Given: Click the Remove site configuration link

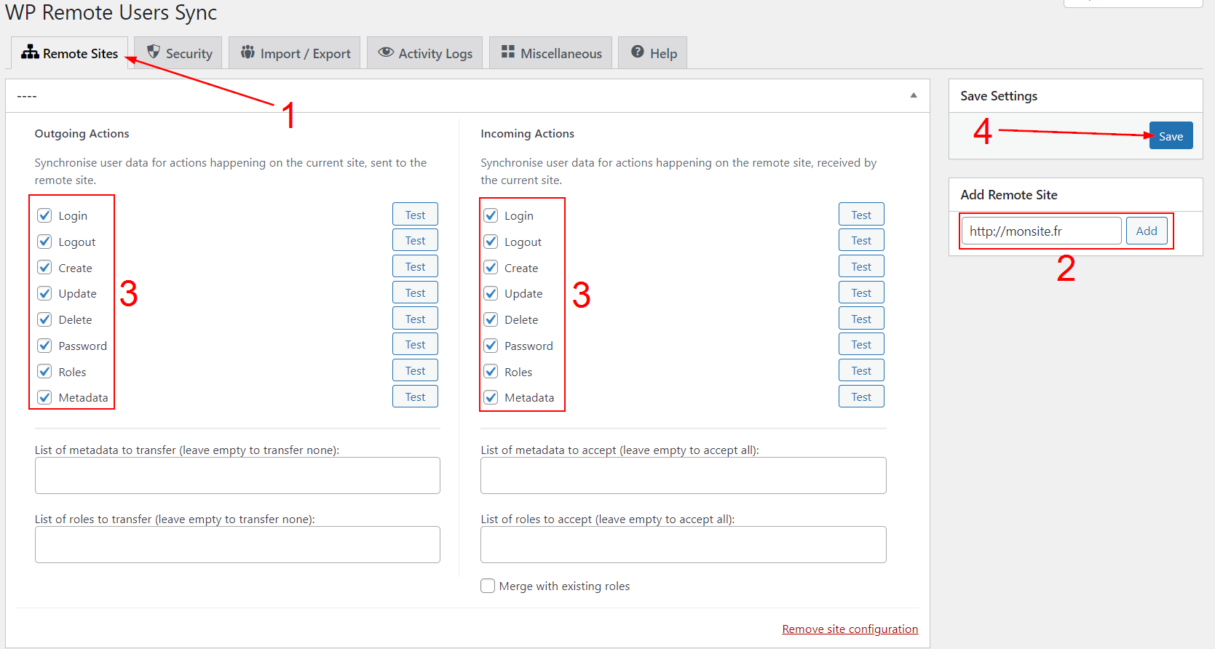Looking at the screenshot, I should coord(850,629).
